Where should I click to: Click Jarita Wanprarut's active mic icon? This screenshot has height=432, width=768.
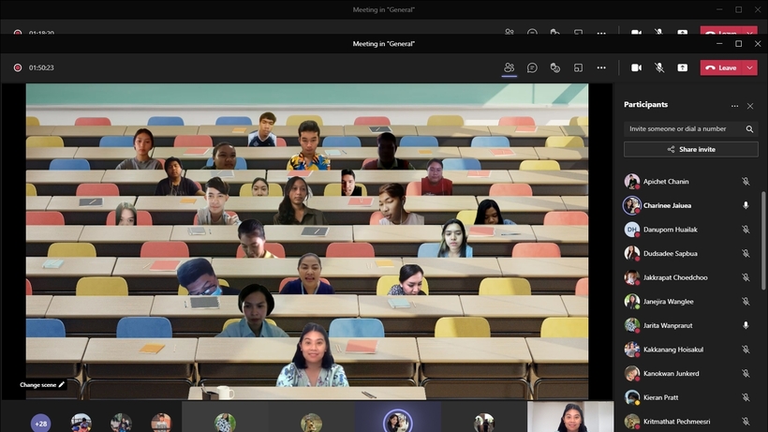pyautogui.click(x=746, y=325)
